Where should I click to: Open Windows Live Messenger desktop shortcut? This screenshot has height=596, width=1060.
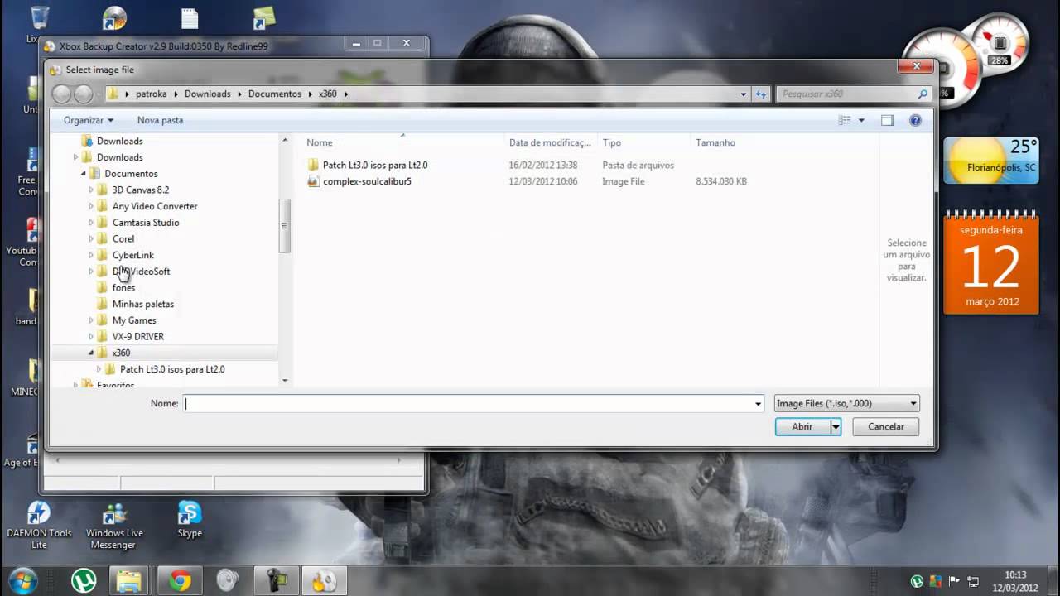pos(114,526)
